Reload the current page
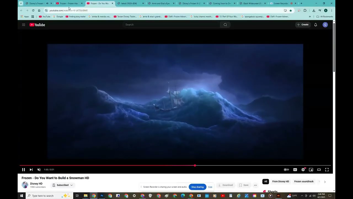 (x=33, y=11)
